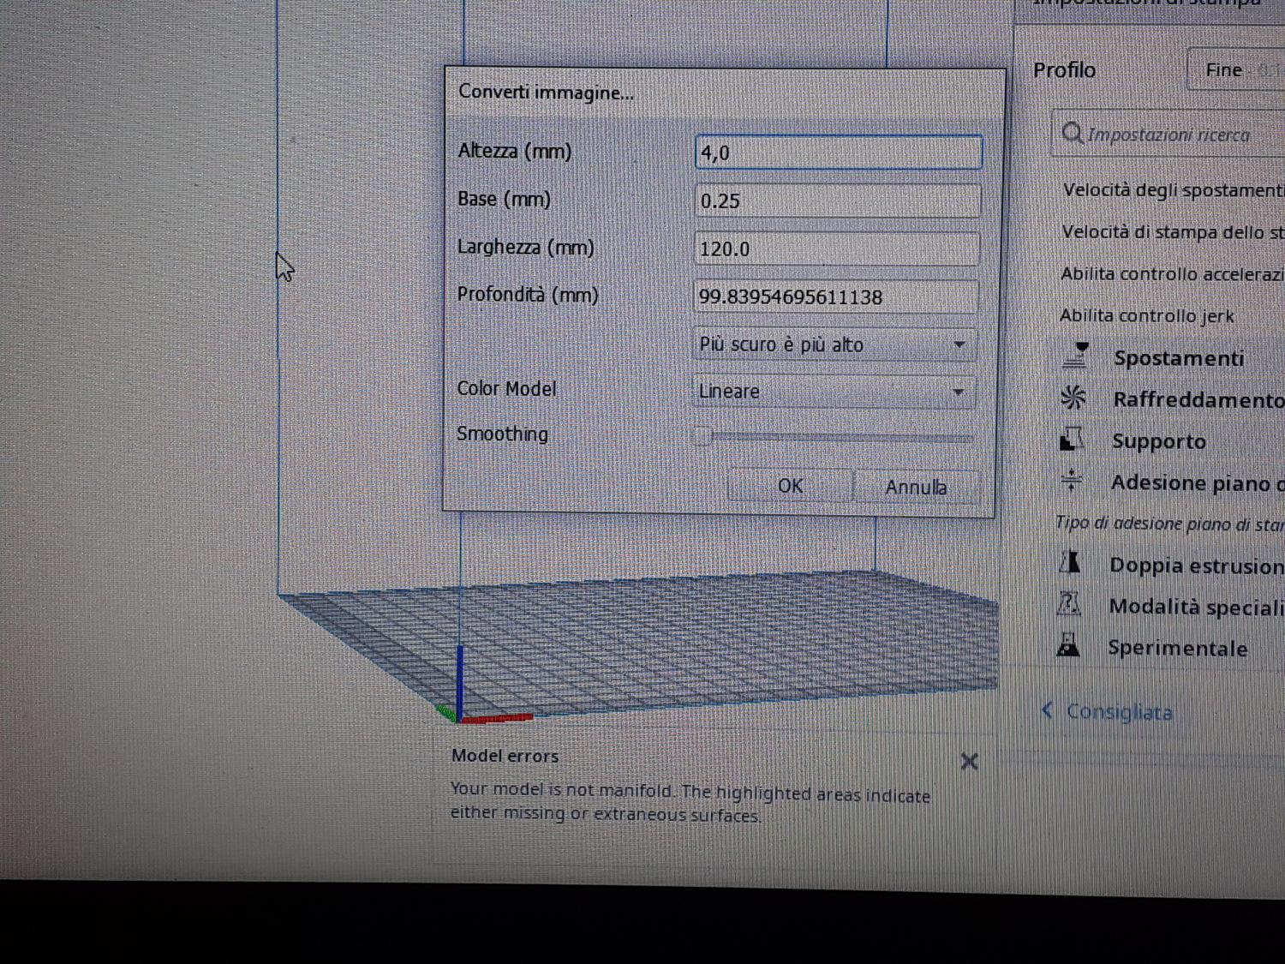The image size is (1285, 964).
Task: Expand the Modalità speciali category
Action: [x=1196, y=607]
